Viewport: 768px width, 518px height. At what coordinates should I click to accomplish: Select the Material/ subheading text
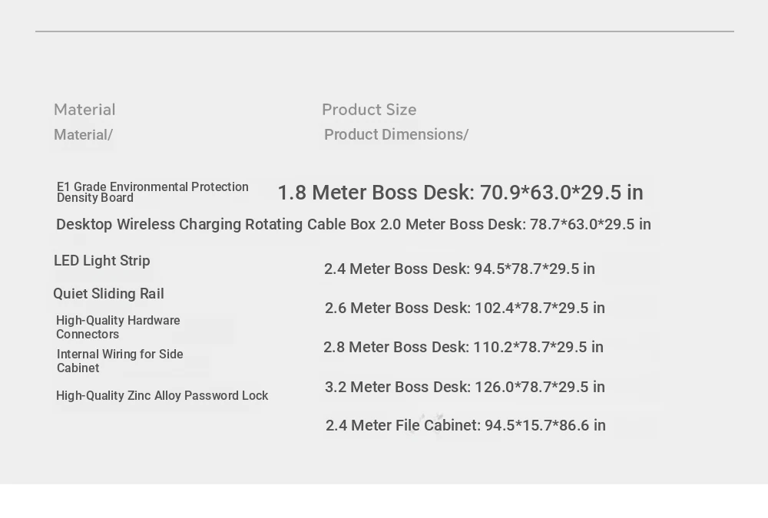click(x=83, y=134)
